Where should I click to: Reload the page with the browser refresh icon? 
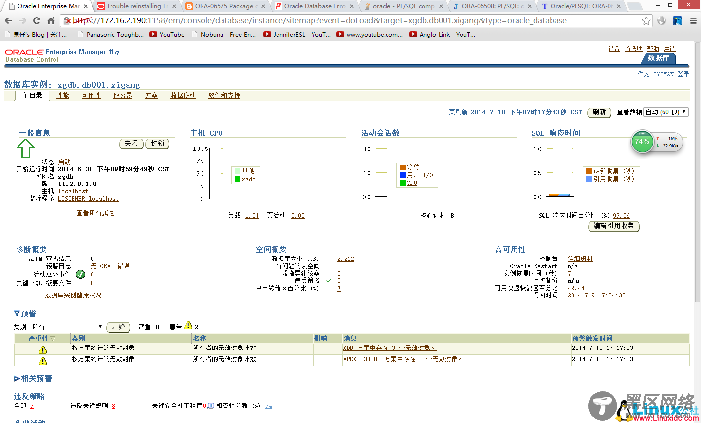[37, 20]
